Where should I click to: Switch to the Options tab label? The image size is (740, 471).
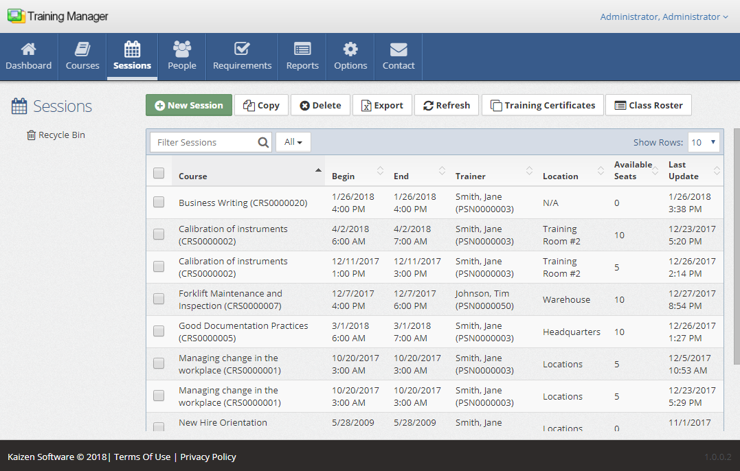click(350, 65)
